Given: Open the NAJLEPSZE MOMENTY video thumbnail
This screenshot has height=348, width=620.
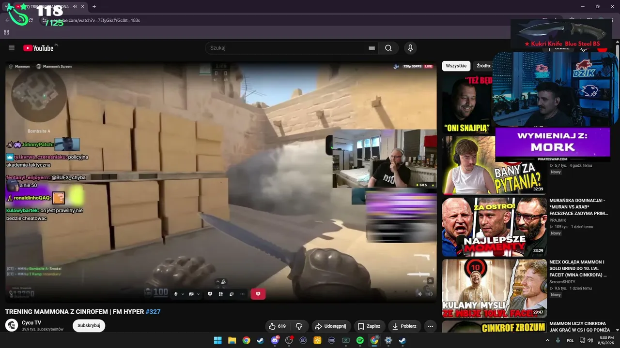Looking at the screenshot, I should (494, 227).
